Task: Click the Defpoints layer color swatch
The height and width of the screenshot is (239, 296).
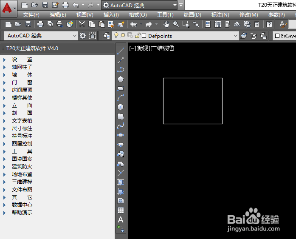Action: point(144,36)
